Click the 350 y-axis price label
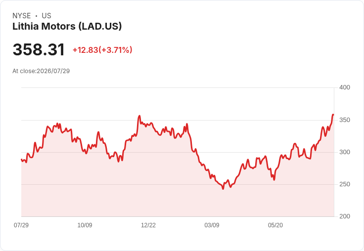 pyautogui.click(x=345, y=120)
